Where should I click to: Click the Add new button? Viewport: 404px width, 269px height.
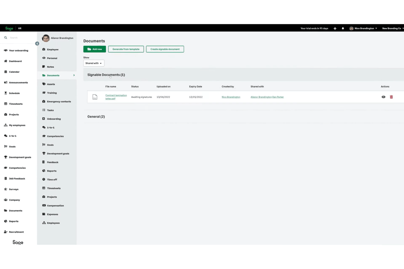95,49
